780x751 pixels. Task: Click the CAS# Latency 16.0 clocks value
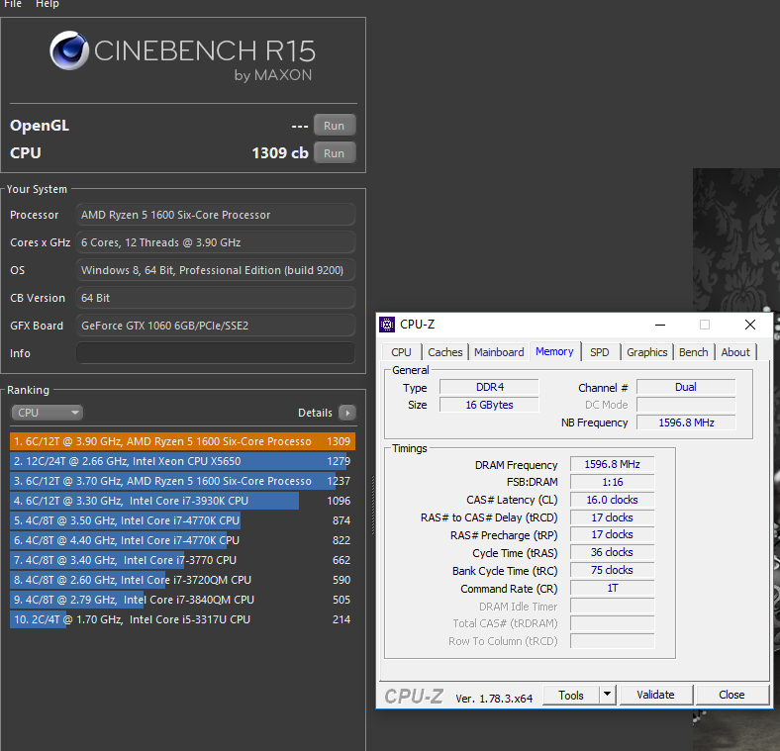[613, 500]
